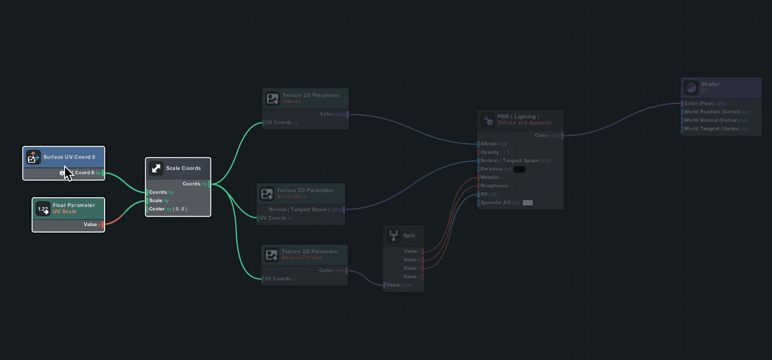Click the Albedo Texture 2D Parameter icon
Image resolution: width=772 pixels, height=360 pixels.
click(x=272, y=99)
